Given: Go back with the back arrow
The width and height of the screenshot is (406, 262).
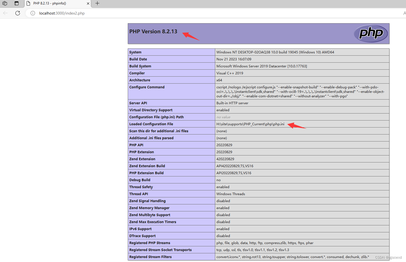Looking at the screenshot, I should coord(5,13).
